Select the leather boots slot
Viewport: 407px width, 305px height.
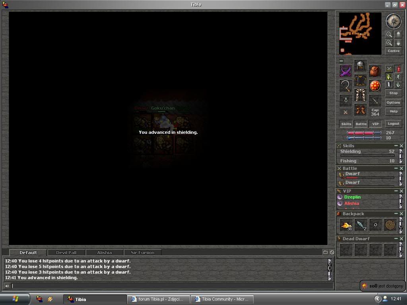point(360,110)
